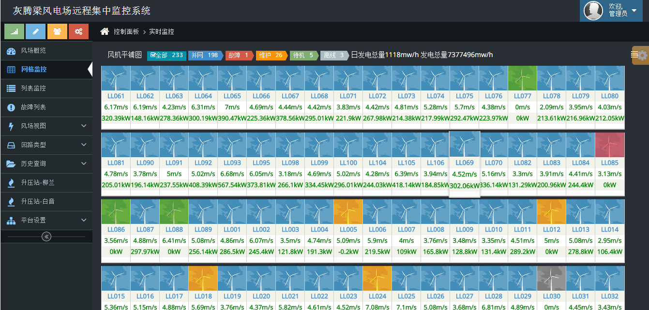Screen dimensions: 649x310
Task: Click the 390.47kW power value
Action: (232, 118)
